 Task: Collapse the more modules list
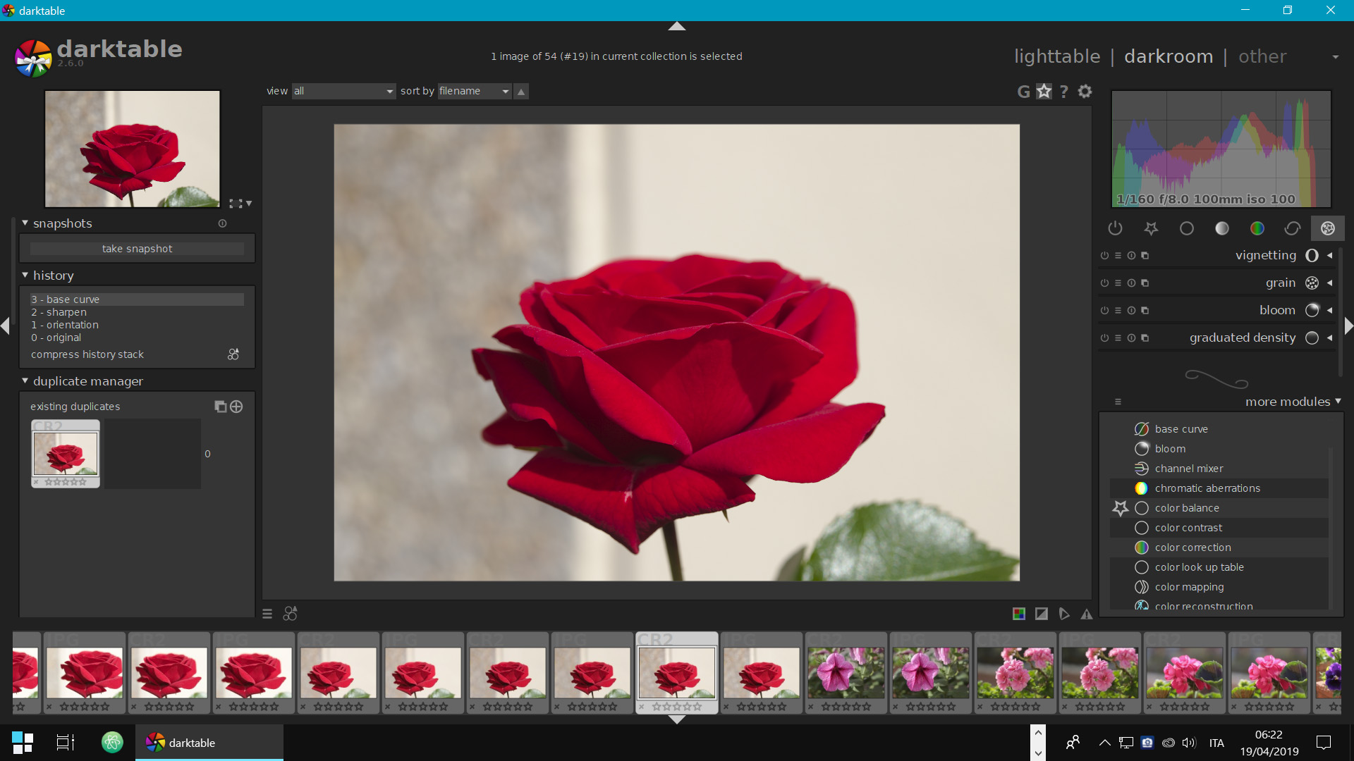[1338, 402]
